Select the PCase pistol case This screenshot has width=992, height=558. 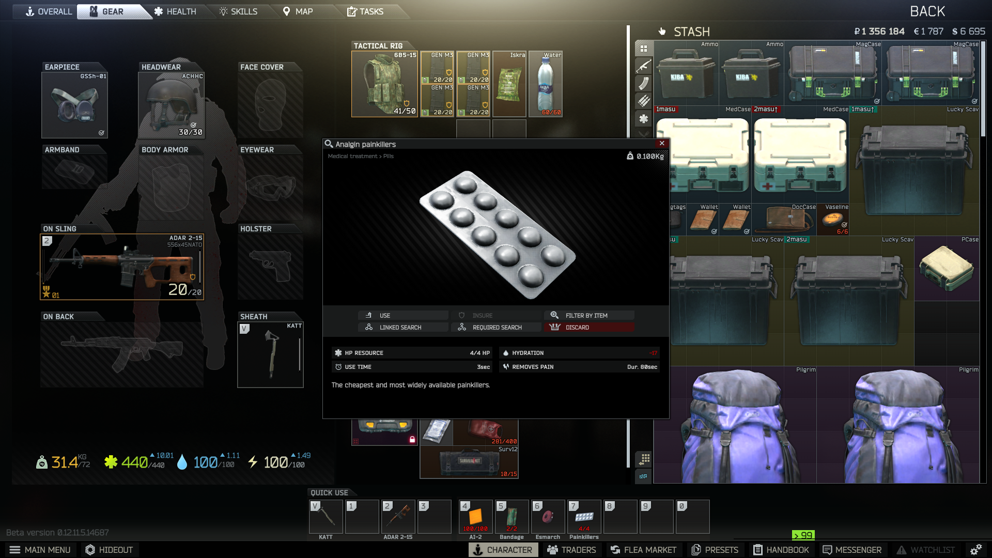tap(947, 269)
